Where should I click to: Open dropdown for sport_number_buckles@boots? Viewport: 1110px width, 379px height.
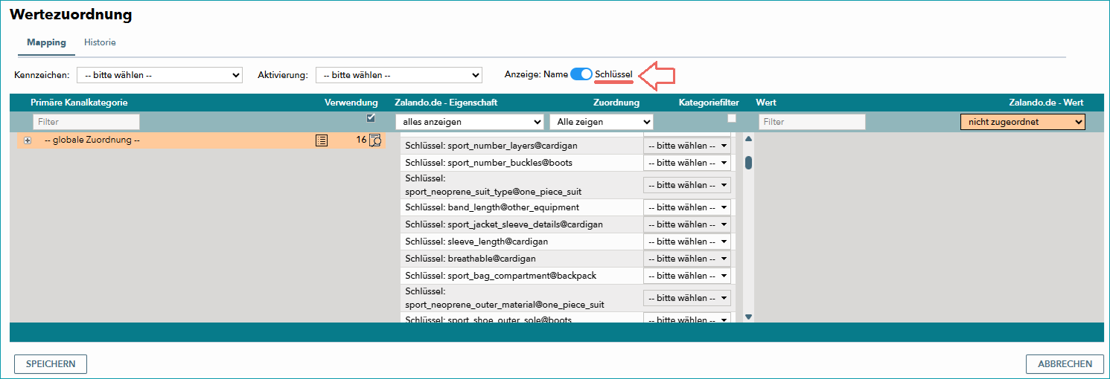point(687,163)
